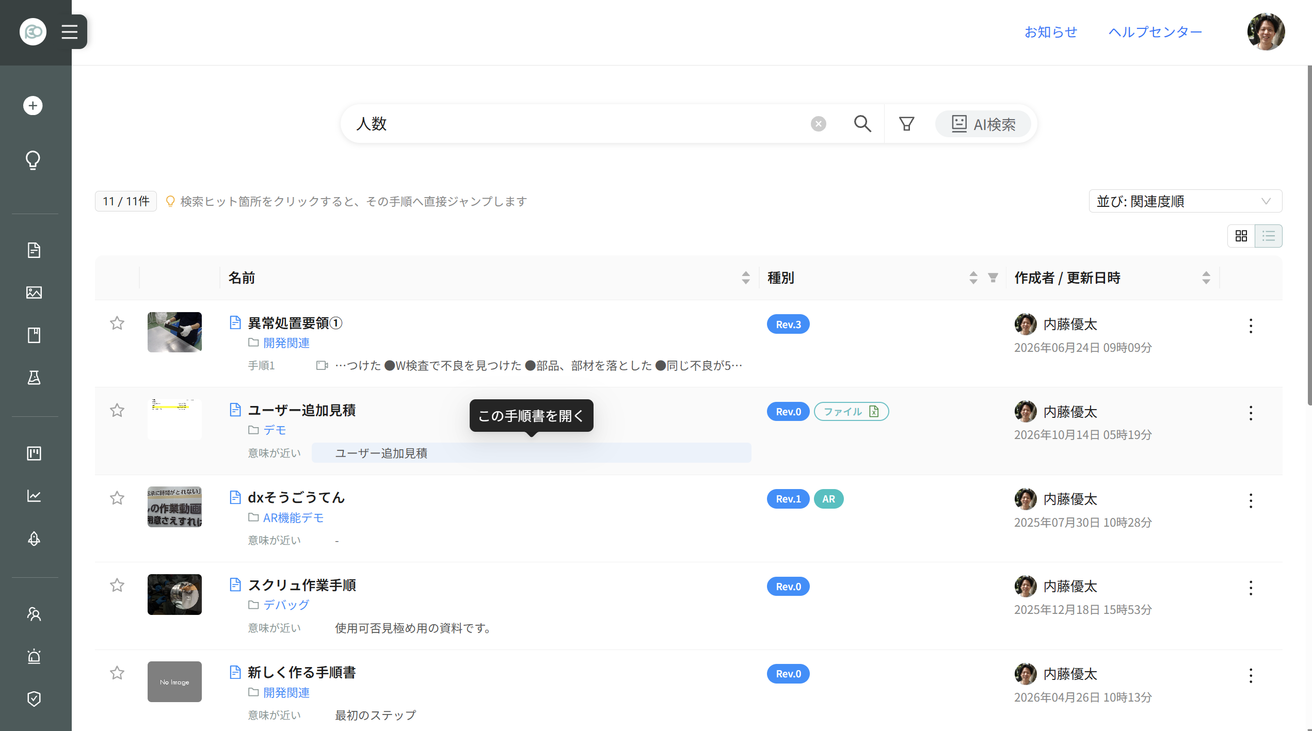Star the スクリュ作業手順 row

[117, 586]
